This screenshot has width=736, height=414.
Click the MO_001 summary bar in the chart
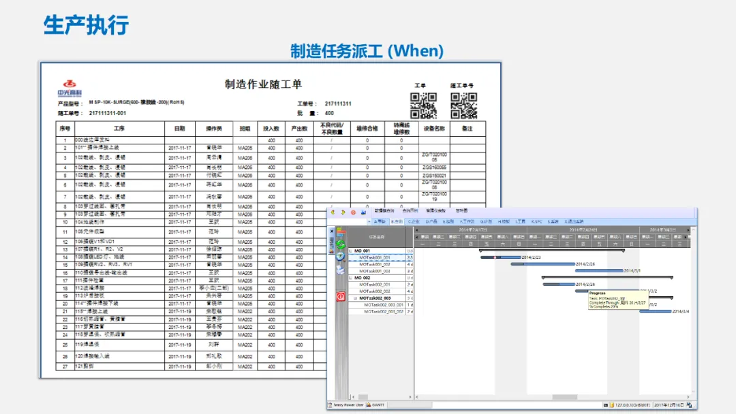click(x=552, y=251)
